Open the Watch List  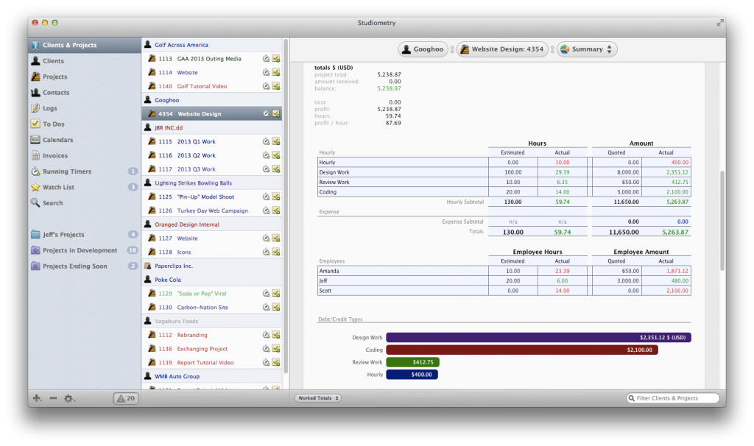[55, 187]
